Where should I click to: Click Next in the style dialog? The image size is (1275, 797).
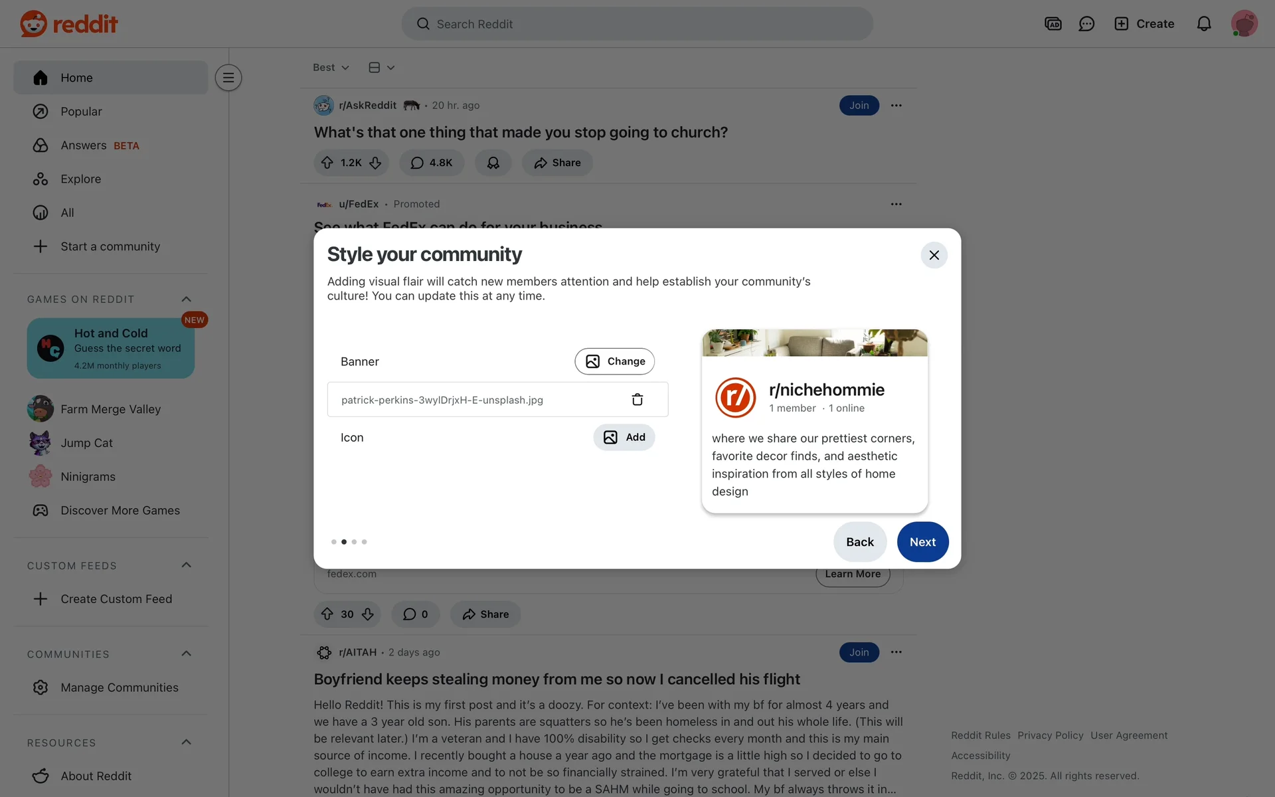tap(922, 542)
